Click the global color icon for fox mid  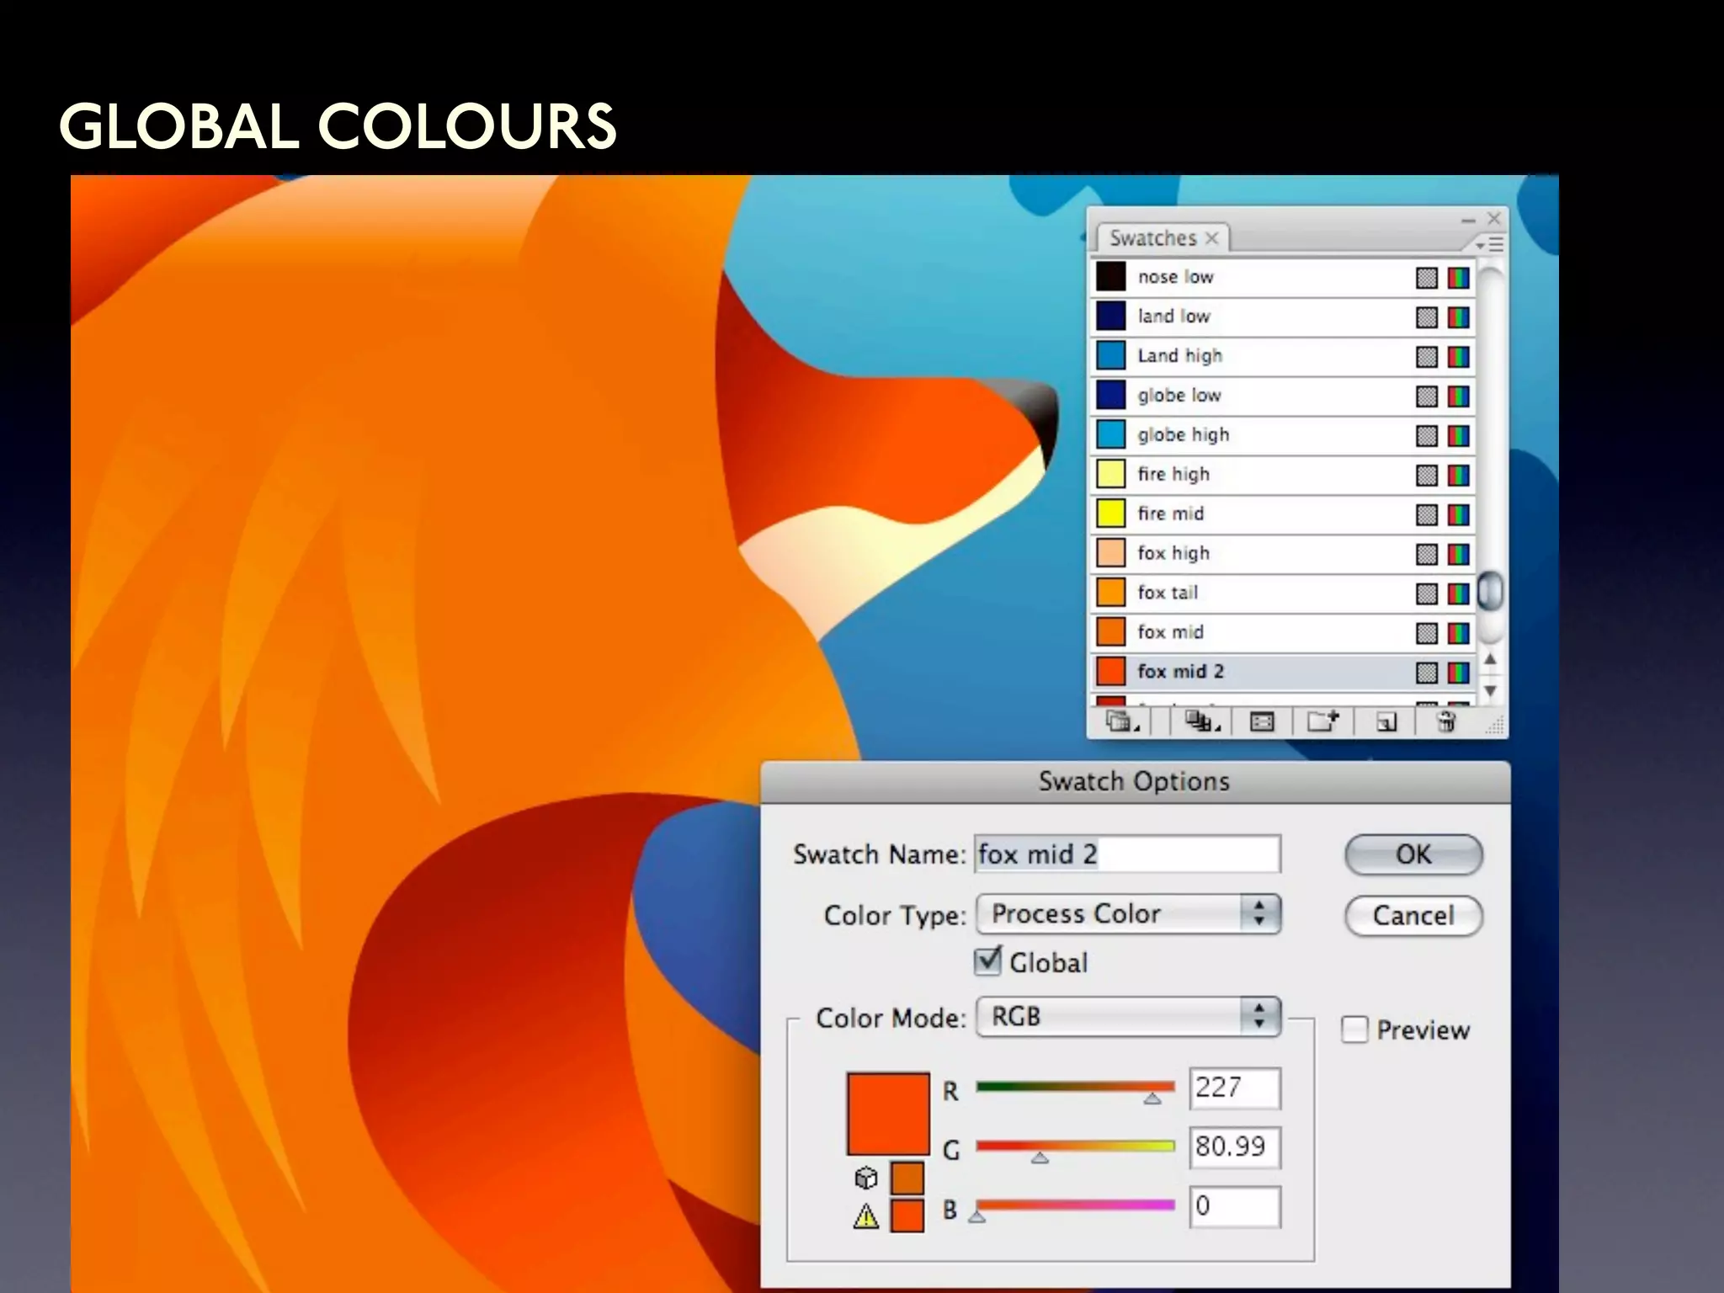(x=1426, y=633)
